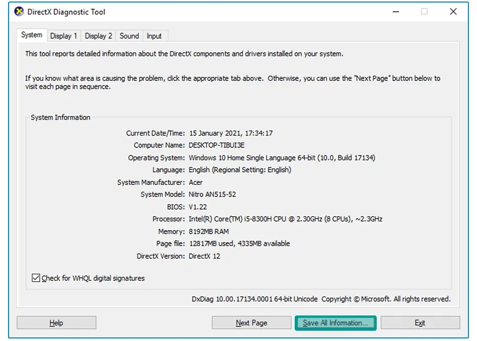Image resolution: width=477 pixels, height=341 pixels.
Task: Close the DirectX Diagnostic Tool window
Action: pos(453,12)
